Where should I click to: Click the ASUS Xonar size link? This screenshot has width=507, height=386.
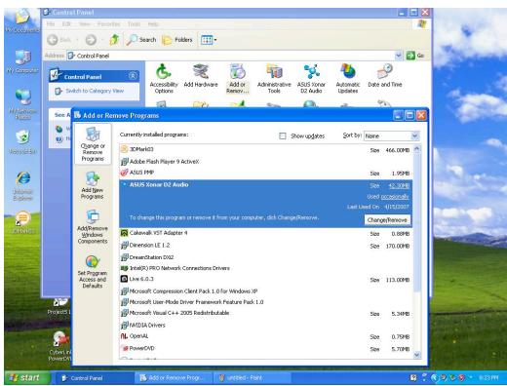coord(399,185)
